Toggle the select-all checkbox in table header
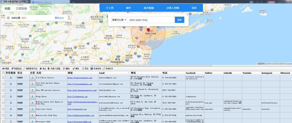The image size is (292, 123). click(x=3, y=73)
